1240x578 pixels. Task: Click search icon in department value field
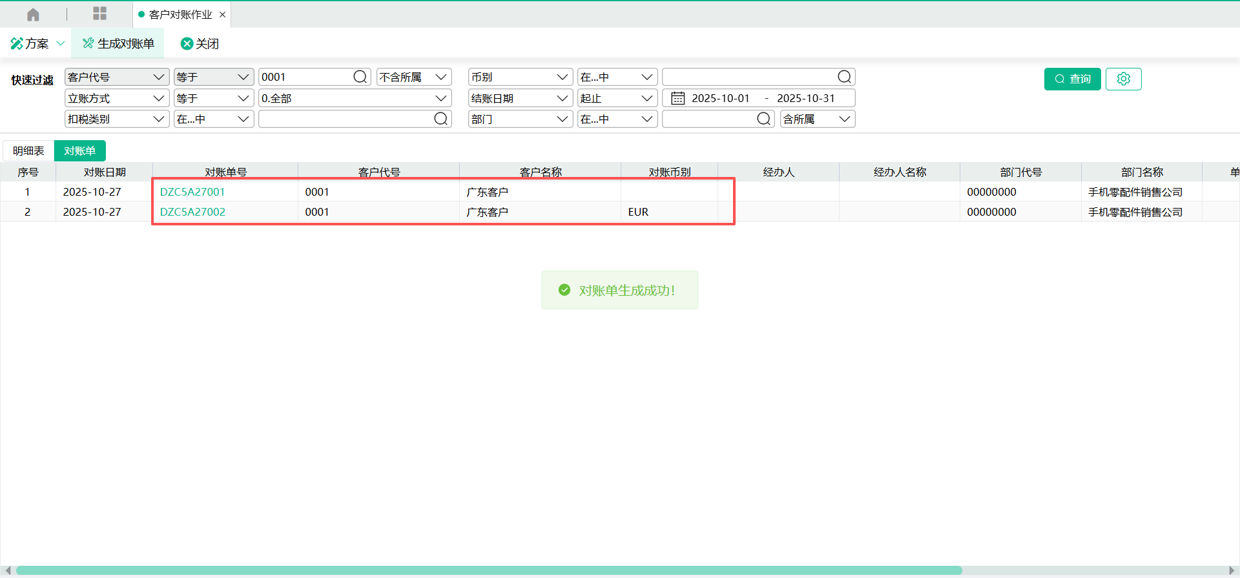(x=763, y=119)
